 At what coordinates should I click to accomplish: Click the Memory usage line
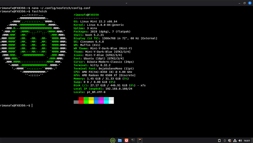tap(101, 79)
